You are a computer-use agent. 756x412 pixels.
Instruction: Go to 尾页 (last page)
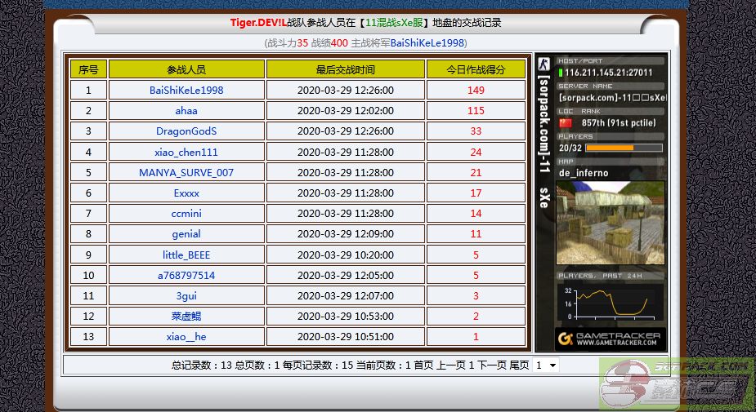519,365
